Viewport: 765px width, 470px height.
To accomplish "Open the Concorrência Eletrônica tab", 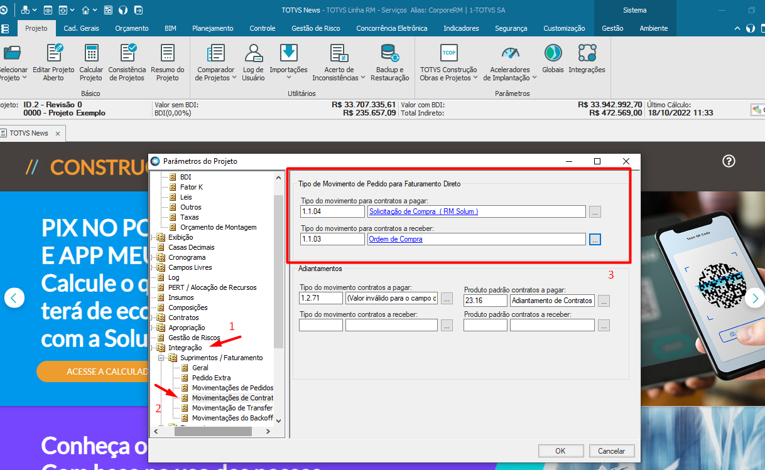I will coord(392,28).
